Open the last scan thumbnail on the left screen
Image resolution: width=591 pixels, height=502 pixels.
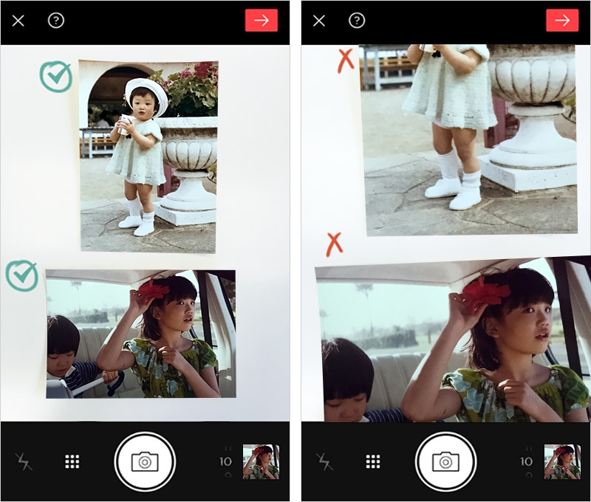(x=261, y=461)
